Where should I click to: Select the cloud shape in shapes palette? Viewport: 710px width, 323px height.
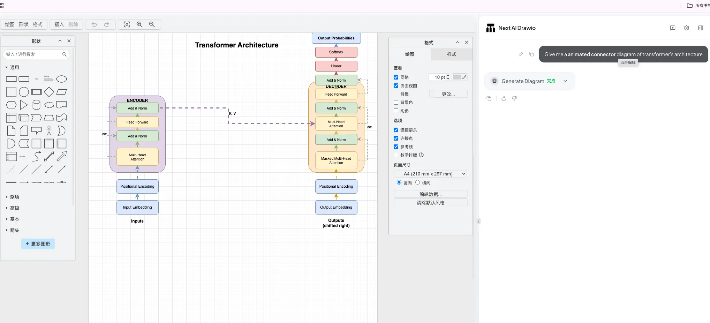pos(49,105)
